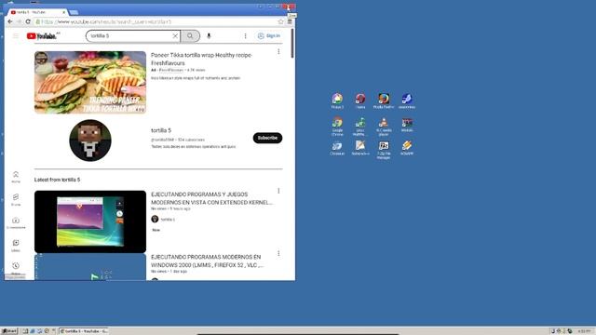Open the Chrome menu button next to star
Screen dimensions: 596x335
[x=290, y=21]
